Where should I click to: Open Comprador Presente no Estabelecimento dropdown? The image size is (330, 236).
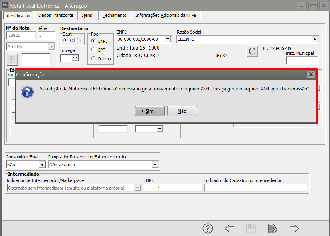(155, 164)
